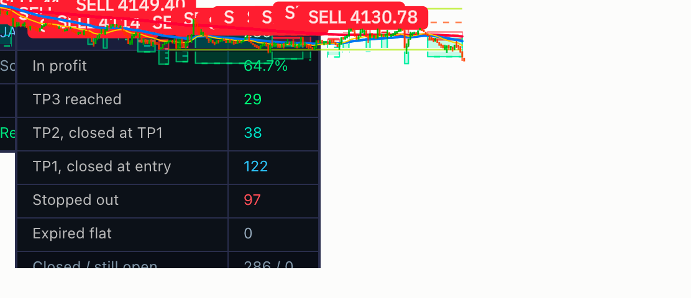Select the In profit row label
The width and height of the screenshot is (691, 298).
pyautogui.click(x=60, y=66)
